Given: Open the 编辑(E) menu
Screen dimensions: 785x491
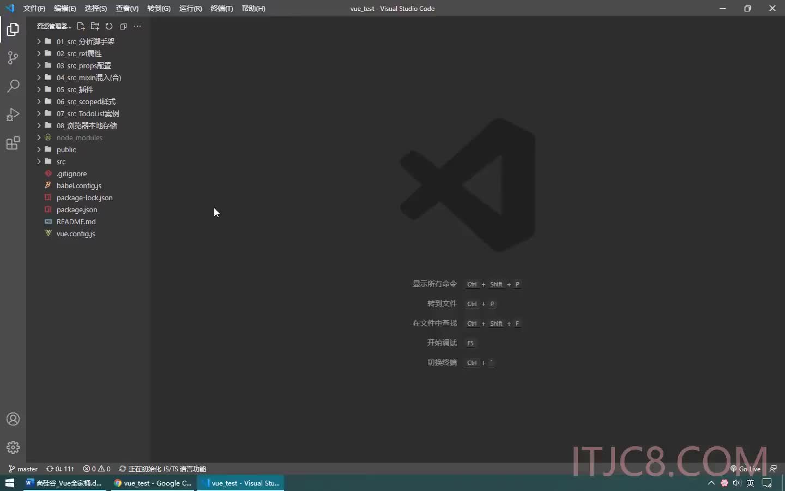Looking at the screenshot, I should (65, 8).
